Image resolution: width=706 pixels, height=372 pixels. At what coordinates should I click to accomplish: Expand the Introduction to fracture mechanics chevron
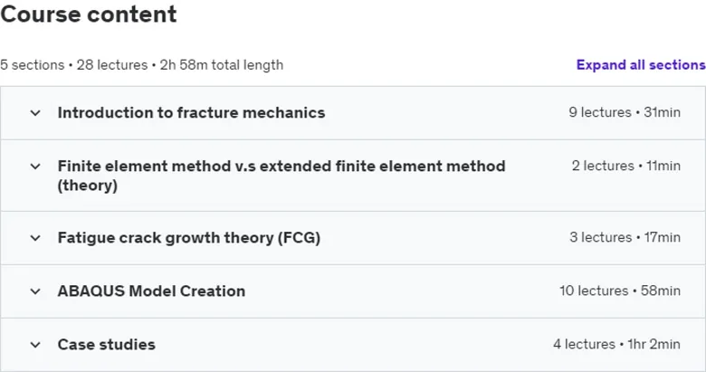point(35,113)
